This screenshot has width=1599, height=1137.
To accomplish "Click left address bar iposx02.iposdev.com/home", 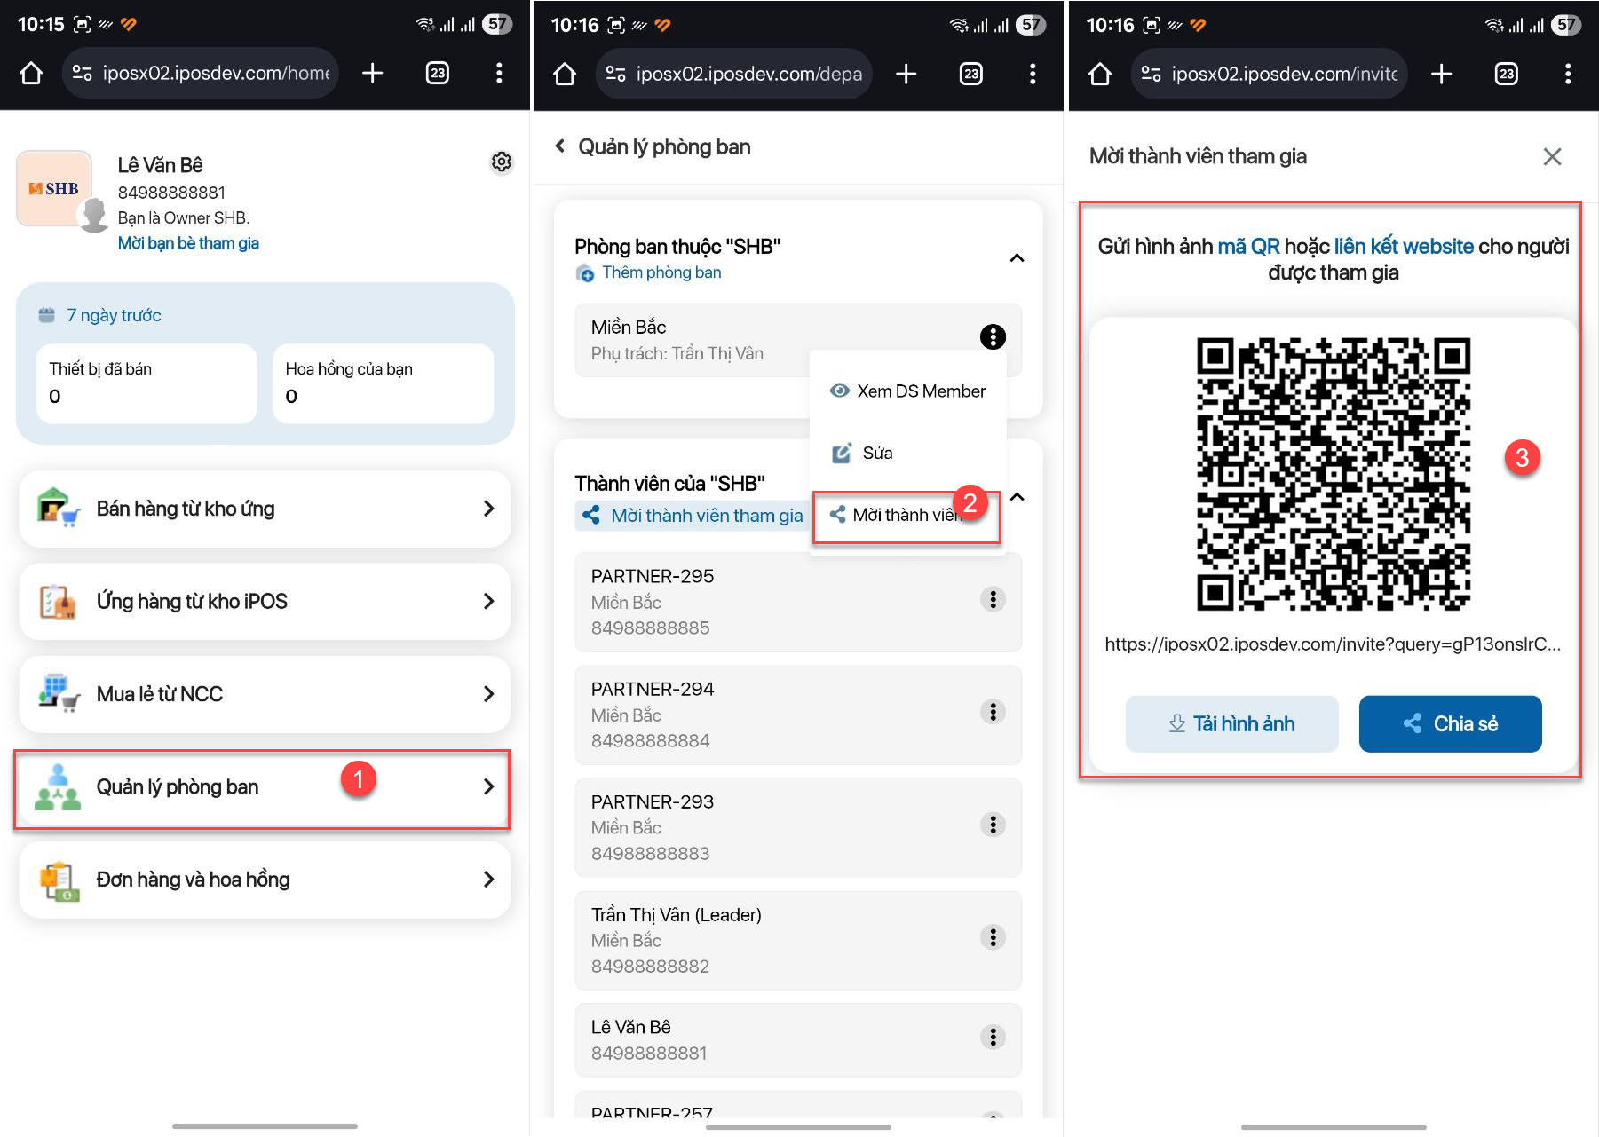I will tap(201, 73).
